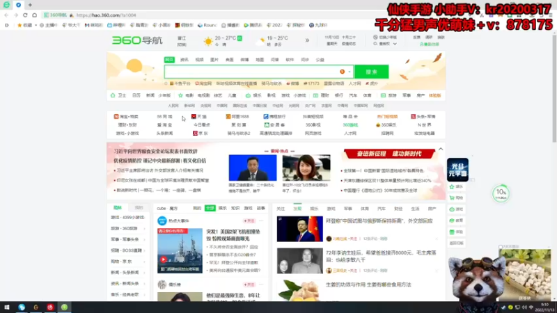The height and width of the screenshot is (313, 557).
Task: Open the 体验版 link in category bar
Action: coord(434,95)
